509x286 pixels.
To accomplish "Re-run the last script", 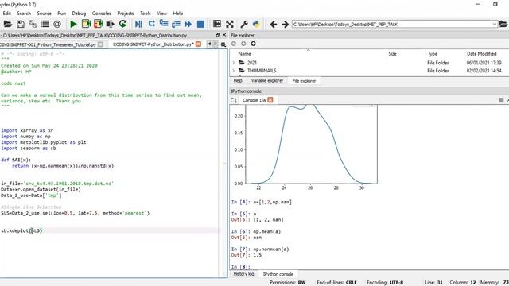I will [122, 24].
